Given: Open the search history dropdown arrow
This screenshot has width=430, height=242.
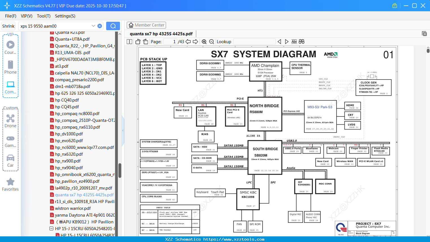Looking at the screenshot, I should [x=93, y=26].
